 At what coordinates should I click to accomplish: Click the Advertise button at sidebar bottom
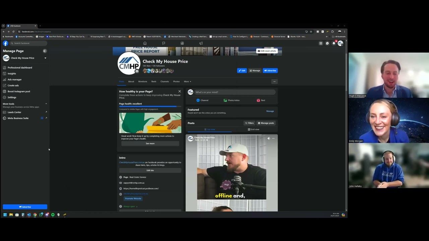point(25,207)
